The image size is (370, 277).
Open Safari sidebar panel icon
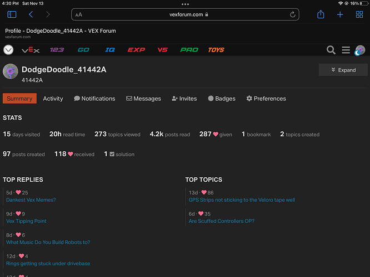[x=12, y=14]
